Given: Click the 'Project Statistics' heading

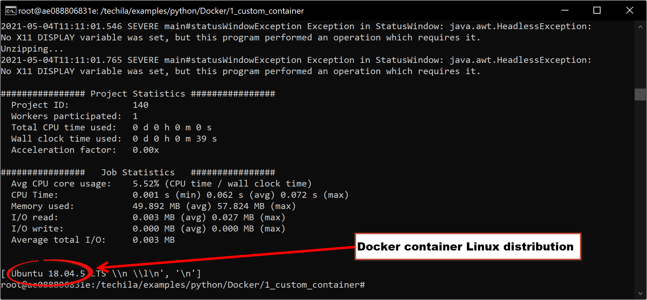Looking at the screenshot, I should point(138,94).
